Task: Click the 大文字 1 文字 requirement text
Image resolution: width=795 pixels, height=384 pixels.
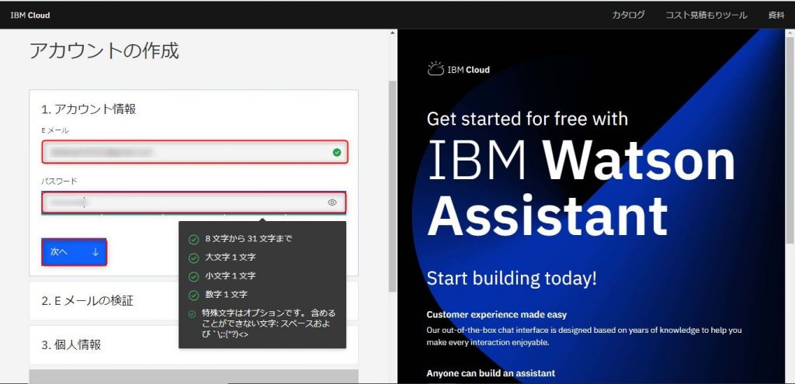Action: 230,258
